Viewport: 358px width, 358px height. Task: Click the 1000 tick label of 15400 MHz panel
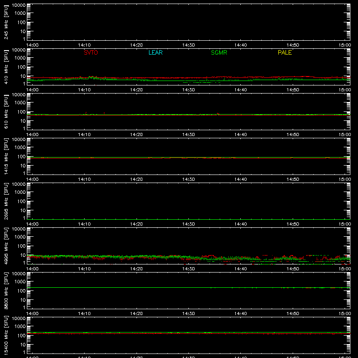20,326
